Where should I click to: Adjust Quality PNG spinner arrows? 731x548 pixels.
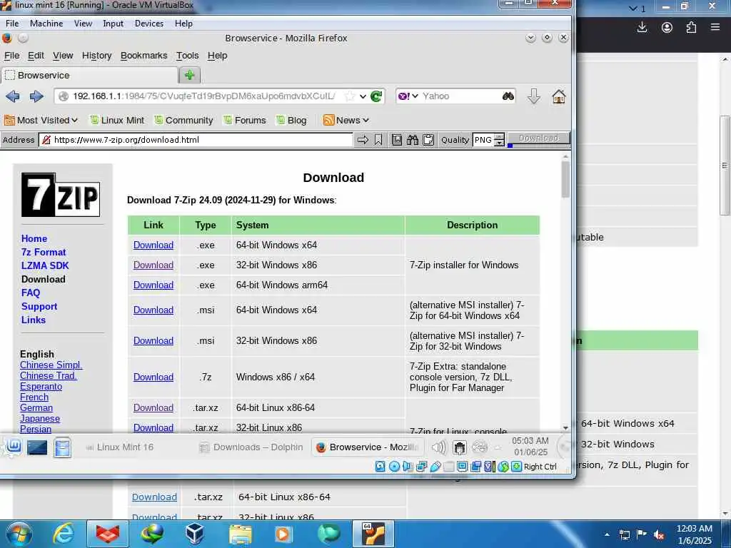coord(499,140)
